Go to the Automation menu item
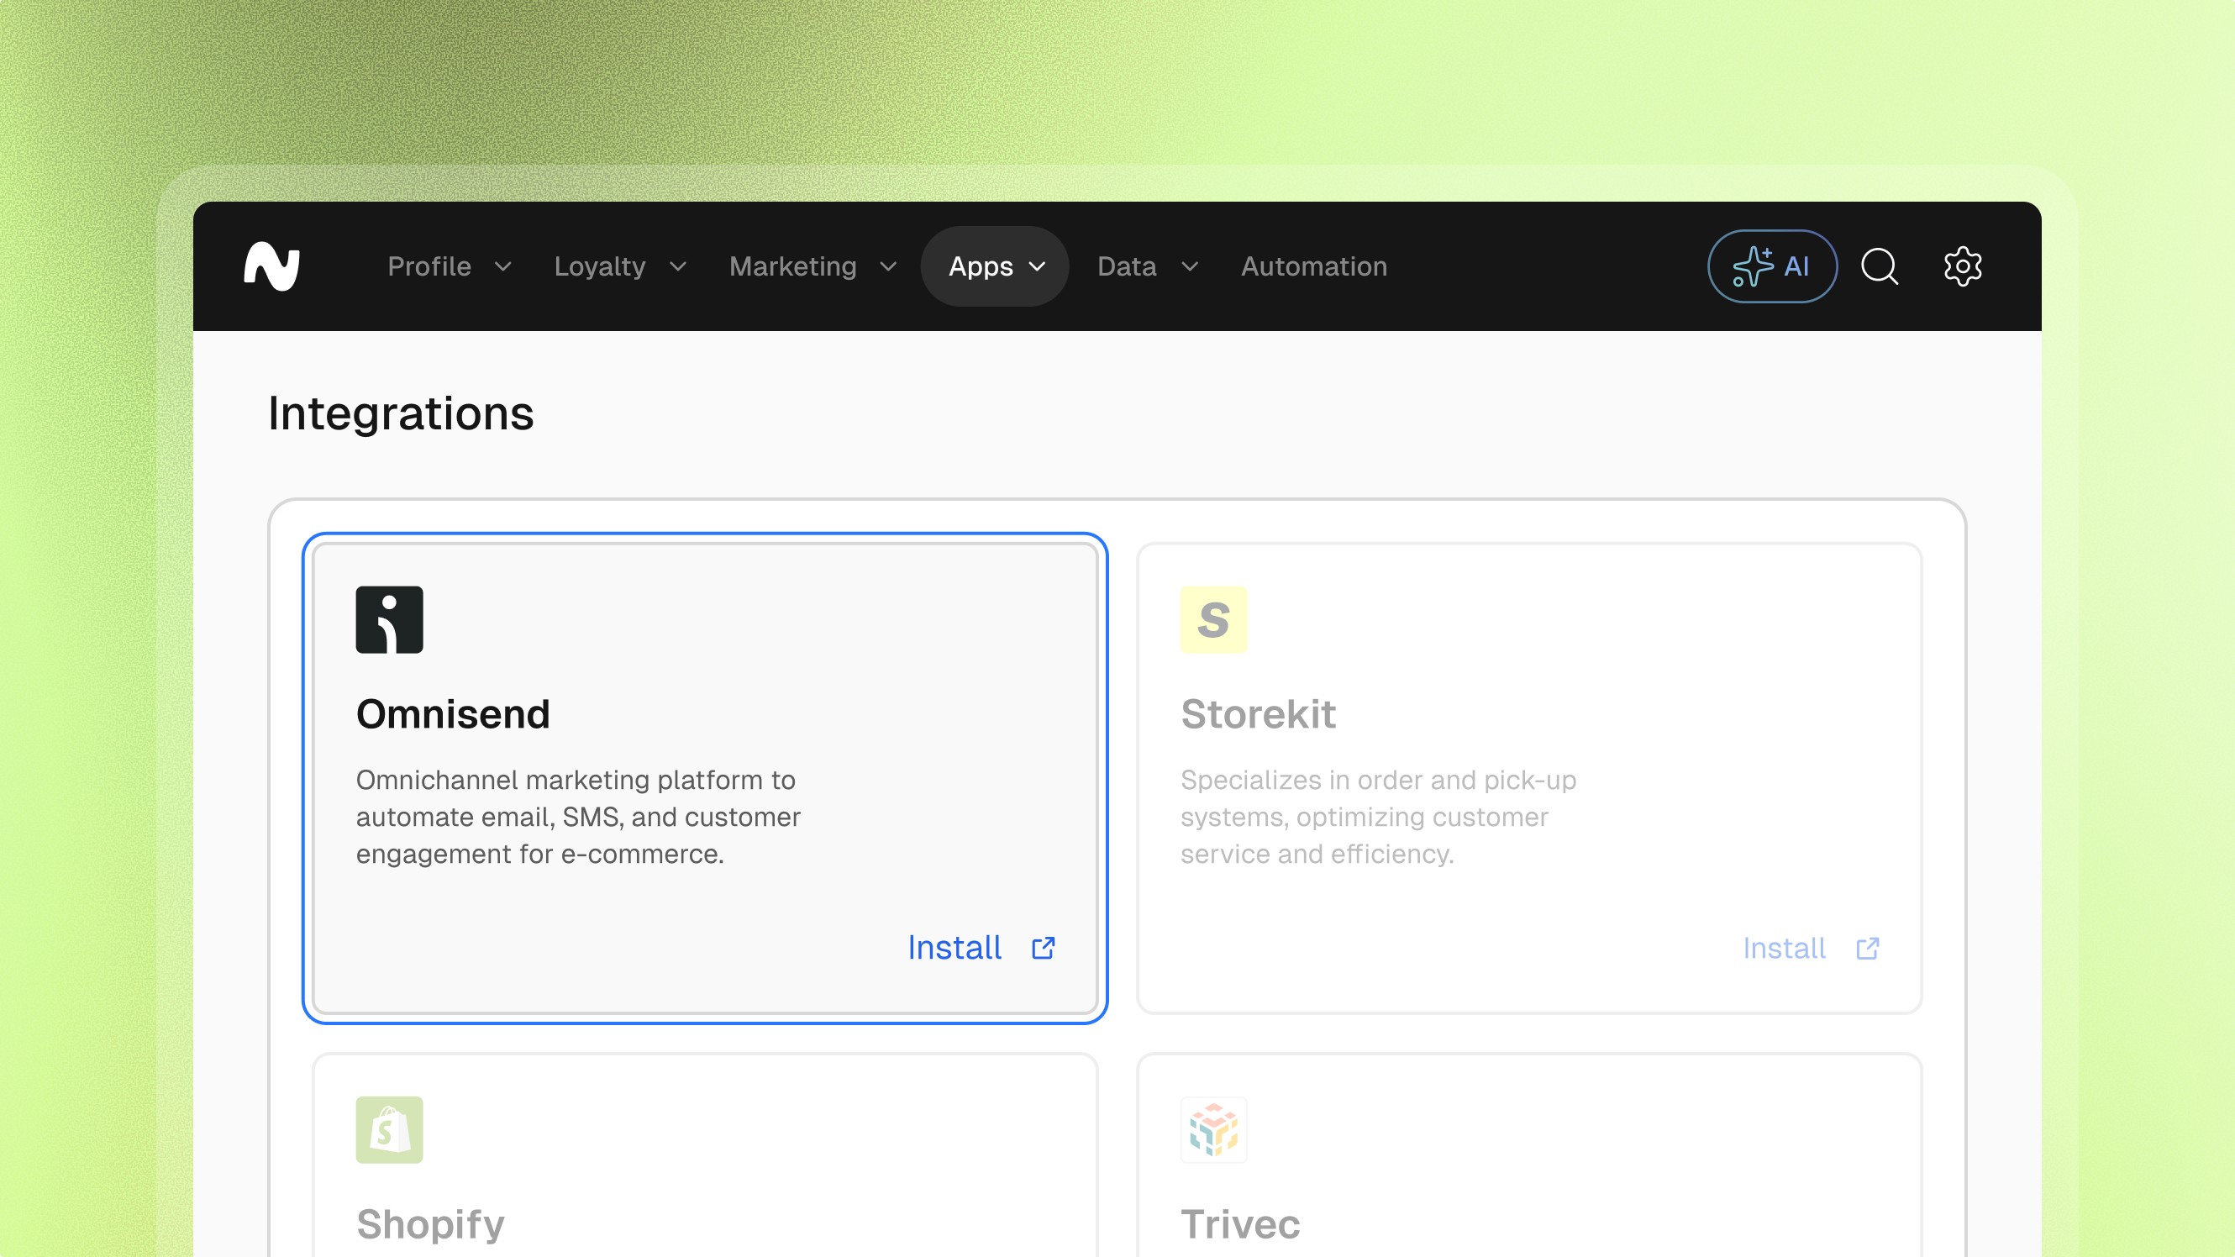The width and height of the screenshot is (2235, 1257). 1313,266
